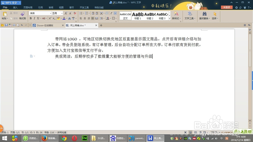Add a new document tab with plus
The image size is (253, 142).
point(101,25)
